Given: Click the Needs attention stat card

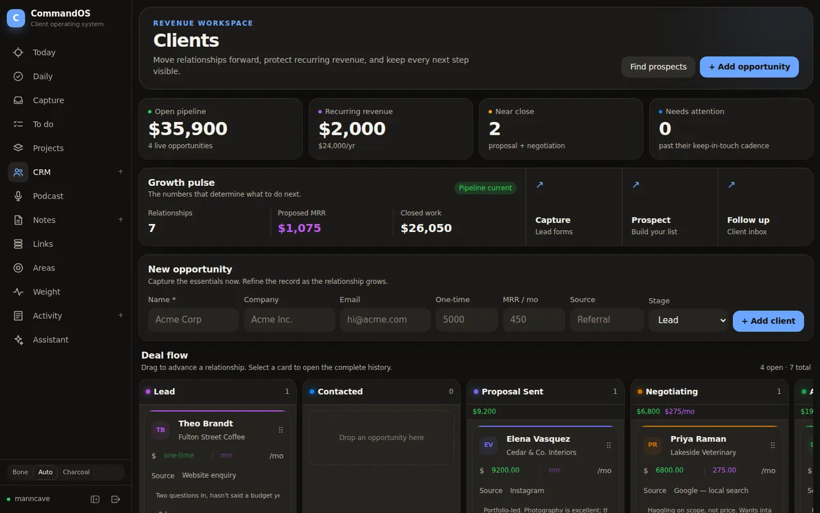Looking at the screenshot, I should click(x=731, y=129).
